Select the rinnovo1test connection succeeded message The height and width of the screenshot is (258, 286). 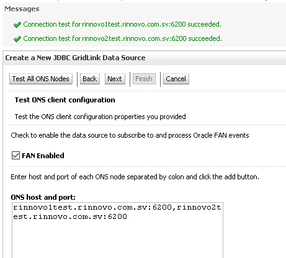122,24
